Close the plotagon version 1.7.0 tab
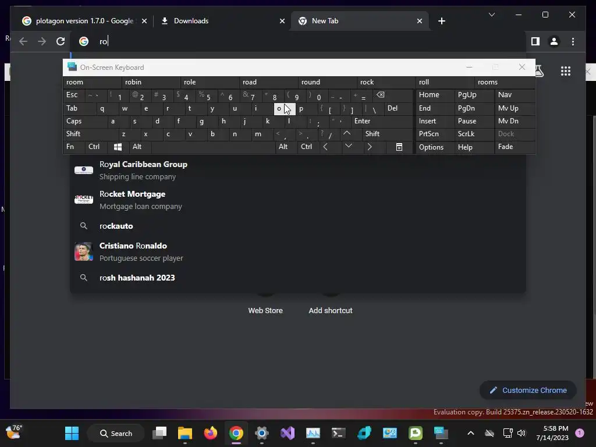 (144, 21)
